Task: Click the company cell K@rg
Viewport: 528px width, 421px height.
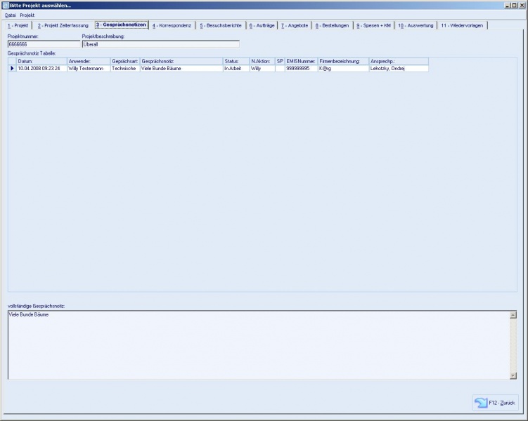Action: click(344, 68)
